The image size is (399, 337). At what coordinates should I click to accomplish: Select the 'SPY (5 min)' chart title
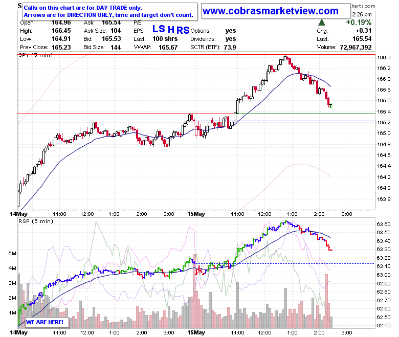click(36, 55)
